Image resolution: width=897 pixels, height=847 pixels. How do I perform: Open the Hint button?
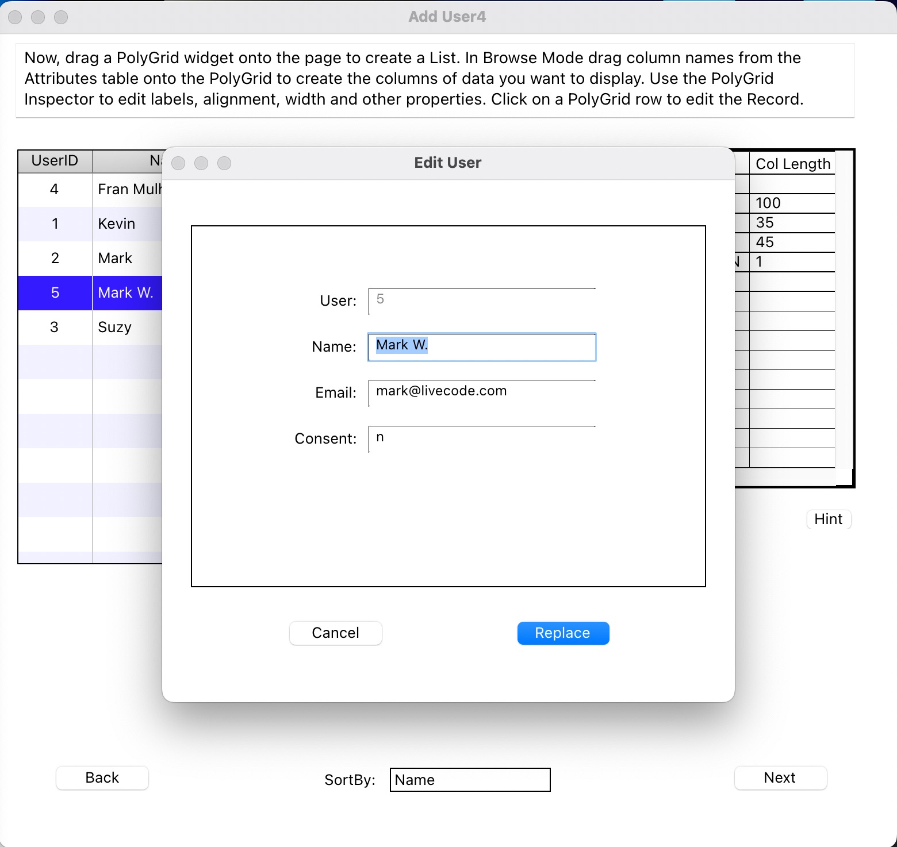coord(828,519)
